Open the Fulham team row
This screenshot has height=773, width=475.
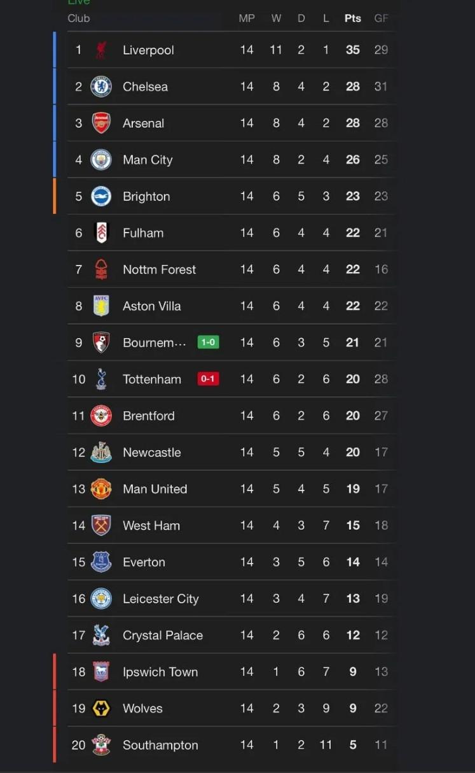[x=231, y=233]
